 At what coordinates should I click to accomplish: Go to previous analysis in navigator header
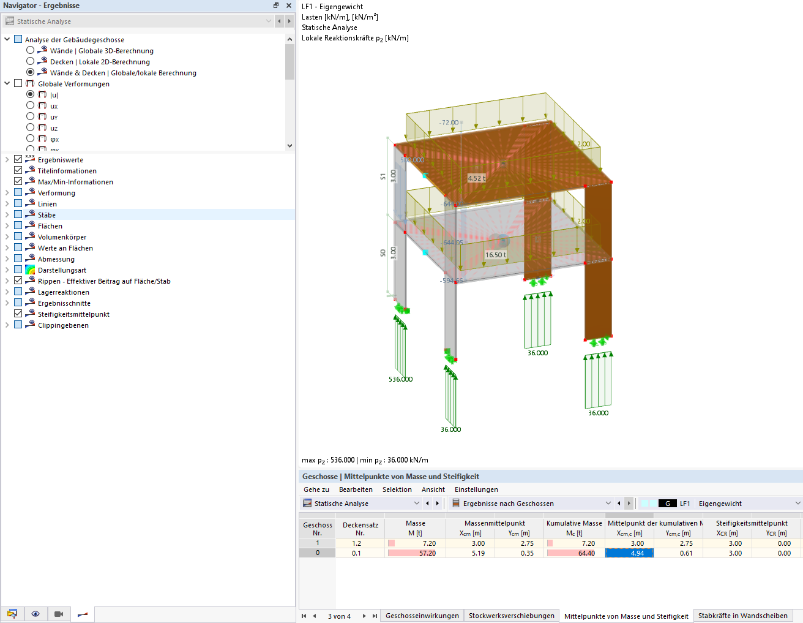click(280, 21)
